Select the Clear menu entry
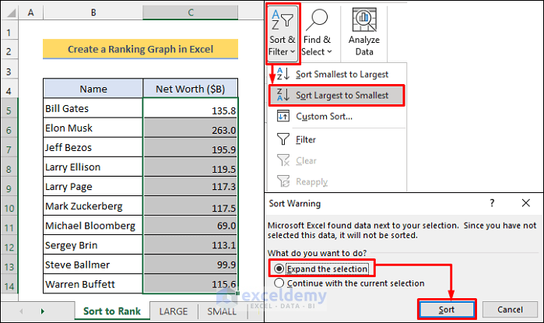The height and width of the screenshot is (323, 544). point(306,160)
